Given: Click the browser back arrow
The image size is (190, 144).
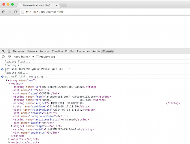Looking at the screenshot, I should tap(4, 12).
